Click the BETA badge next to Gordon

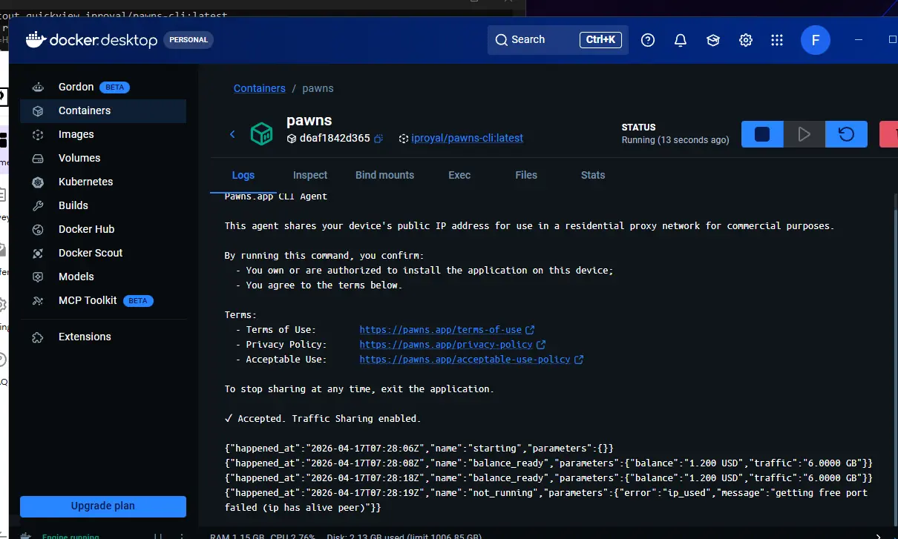point(115,87)
